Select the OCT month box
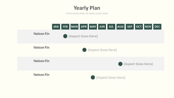 click(x=139, y=27)
